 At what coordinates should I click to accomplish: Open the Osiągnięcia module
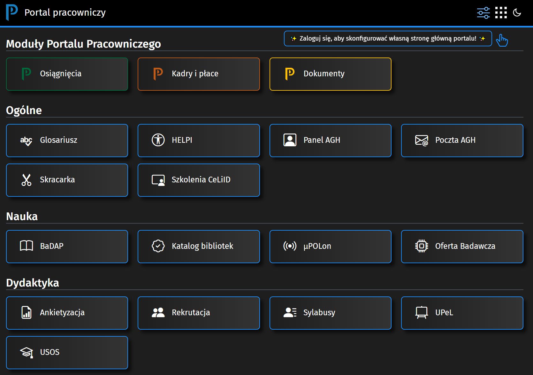(67, 74)
